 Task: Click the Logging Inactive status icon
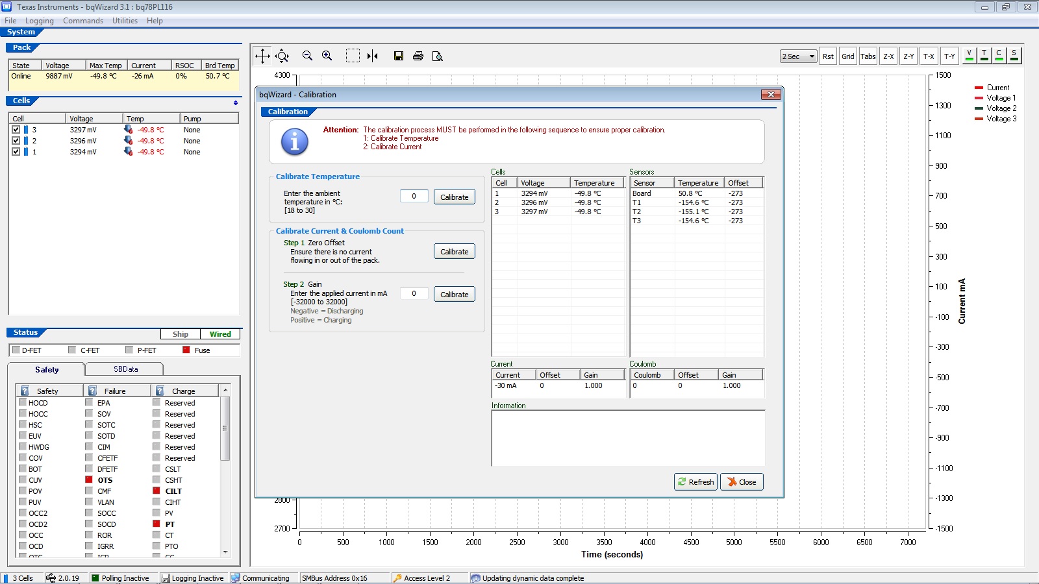point(166,578)
